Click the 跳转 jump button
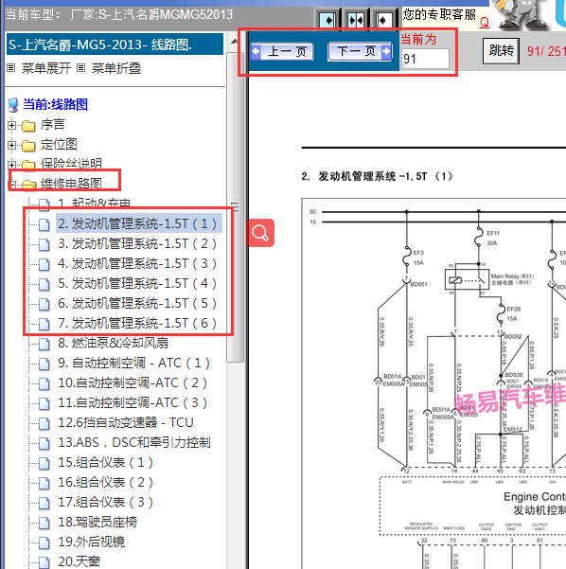Image resolution: width=566 pixels, height=569 pixels. click(501, 51)
